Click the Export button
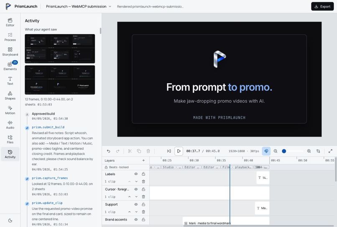This screenshot has width=337, height=227. pyautogui.click(x=322, y=6)
